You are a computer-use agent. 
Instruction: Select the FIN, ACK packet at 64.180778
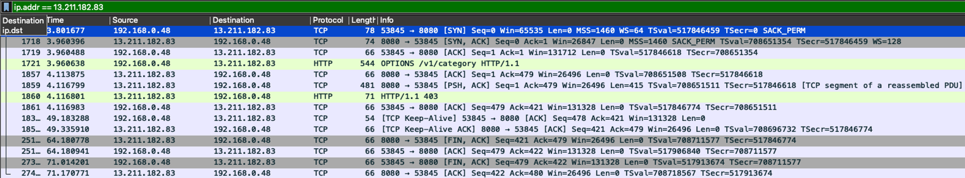[x=482, y=140]
